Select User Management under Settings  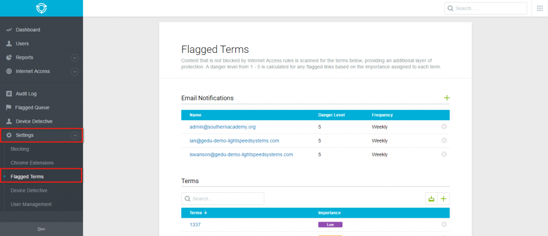click(x=31, y=204)
